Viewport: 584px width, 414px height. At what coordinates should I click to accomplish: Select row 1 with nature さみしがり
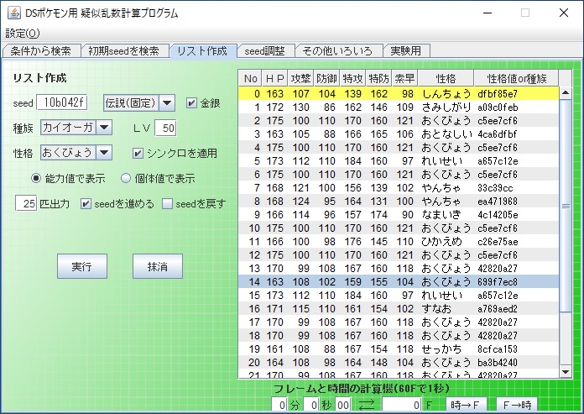click(x=399, y=107)
